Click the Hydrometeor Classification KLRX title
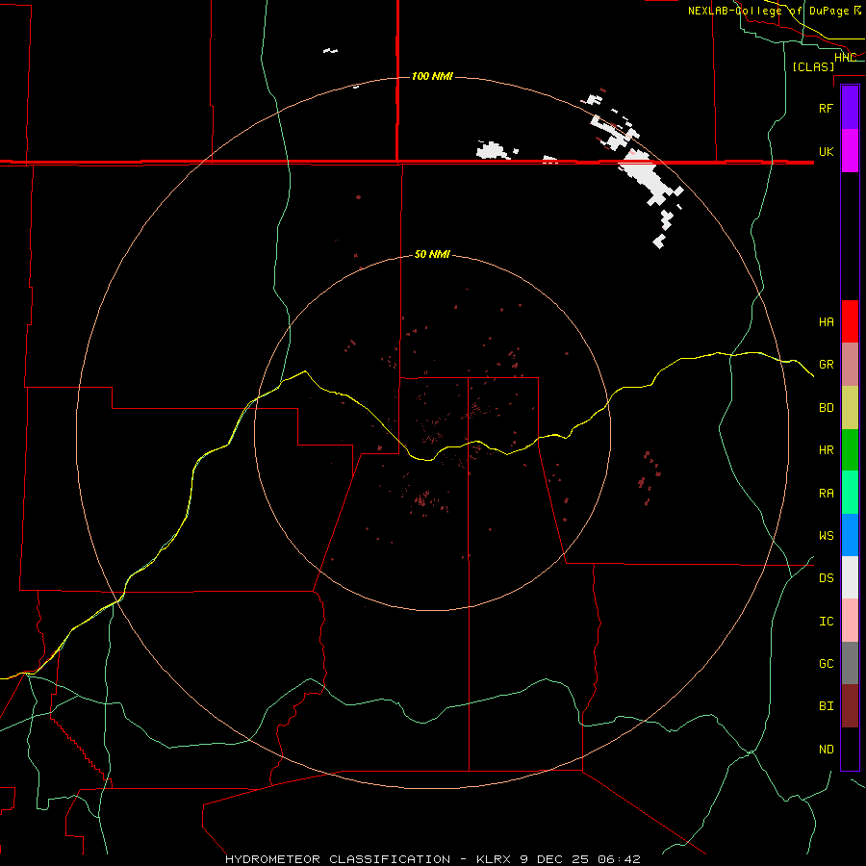The width and height of the screenshot is (866, 866). pos(433,859)
